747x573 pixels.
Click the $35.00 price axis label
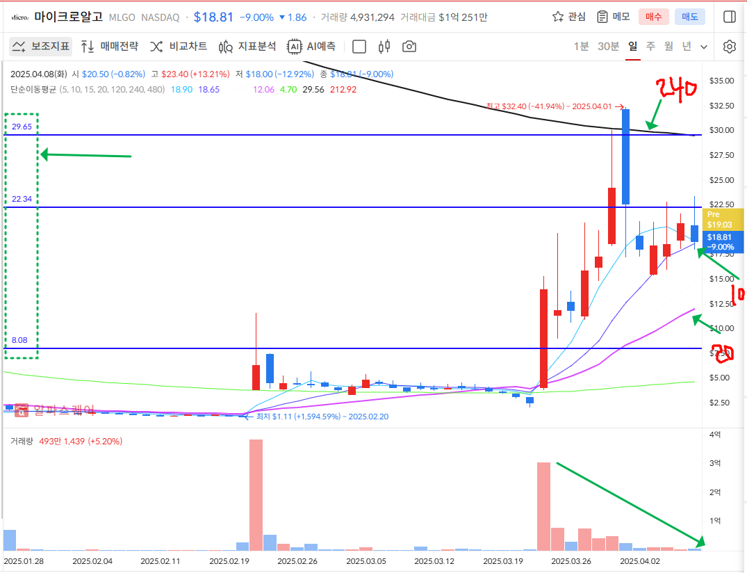coord(722,81)
